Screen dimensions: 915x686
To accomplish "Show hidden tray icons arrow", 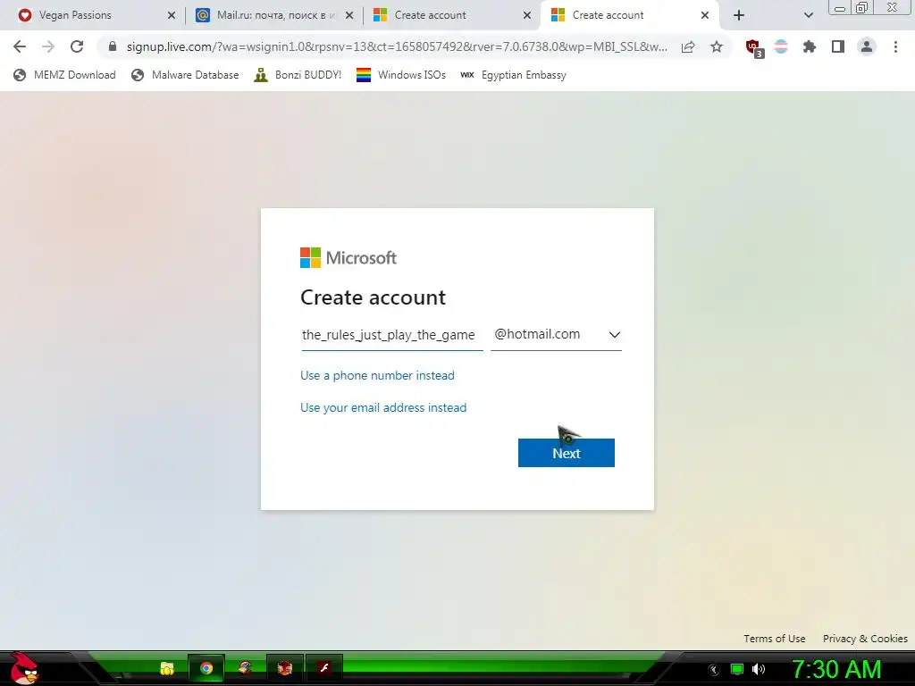I will tap(714, 670).
